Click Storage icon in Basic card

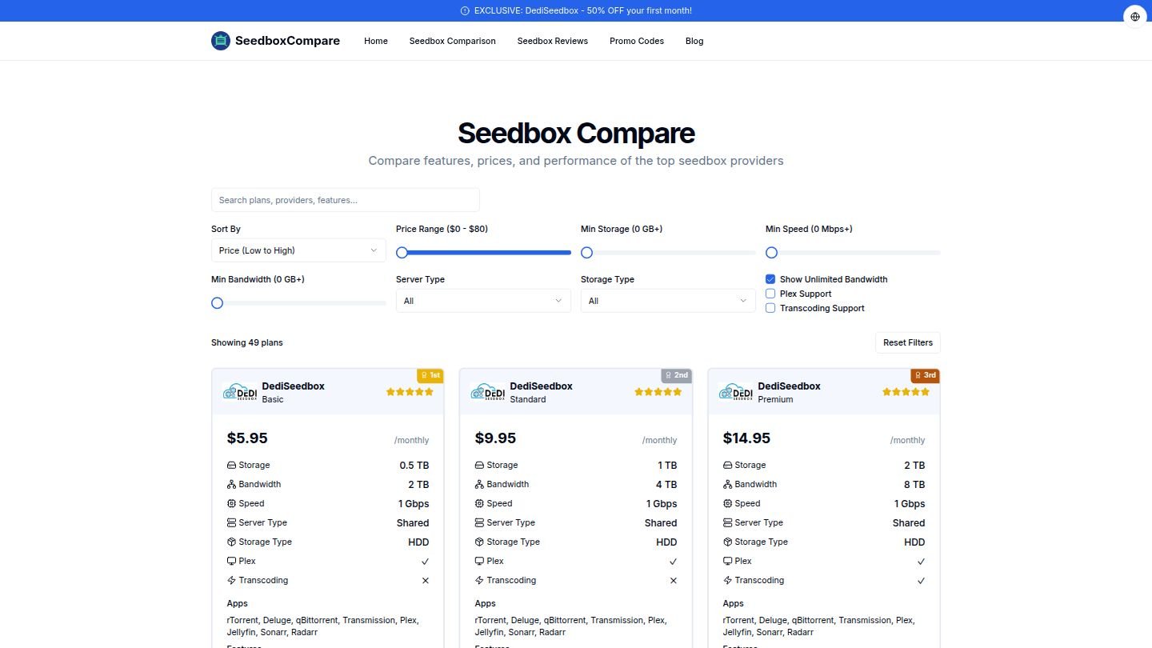coord(231,465)
